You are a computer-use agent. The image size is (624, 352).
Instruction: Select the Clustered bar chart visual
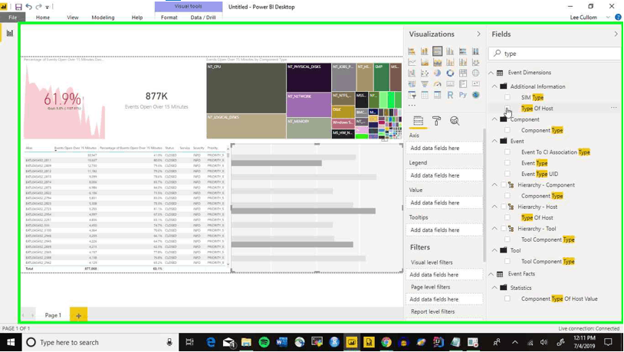tap(438, 51)
